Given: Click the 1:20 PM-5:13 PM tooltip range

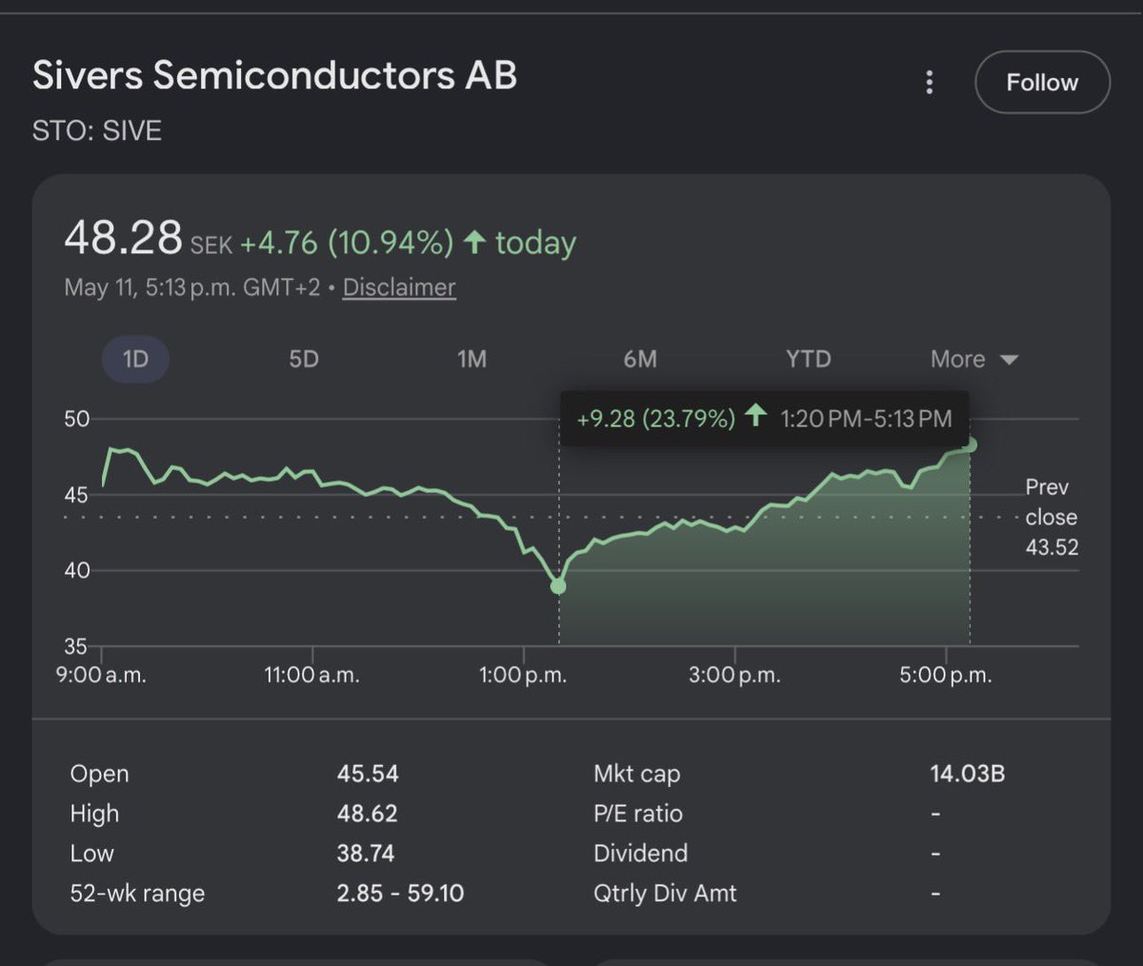Looking at the screenshot, I should click(866, 419).
